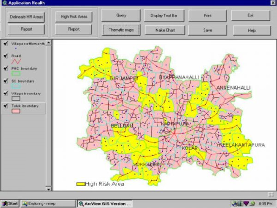Select the Village boundary box symbol

[x=16, y=98]
